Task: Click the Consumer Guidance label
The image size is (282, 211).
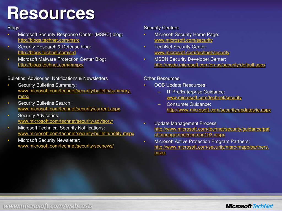Action: coord(189,104)
